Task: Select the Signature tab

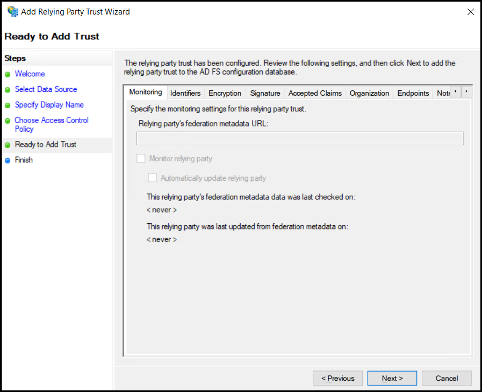Action: click(x=265, y=93)
